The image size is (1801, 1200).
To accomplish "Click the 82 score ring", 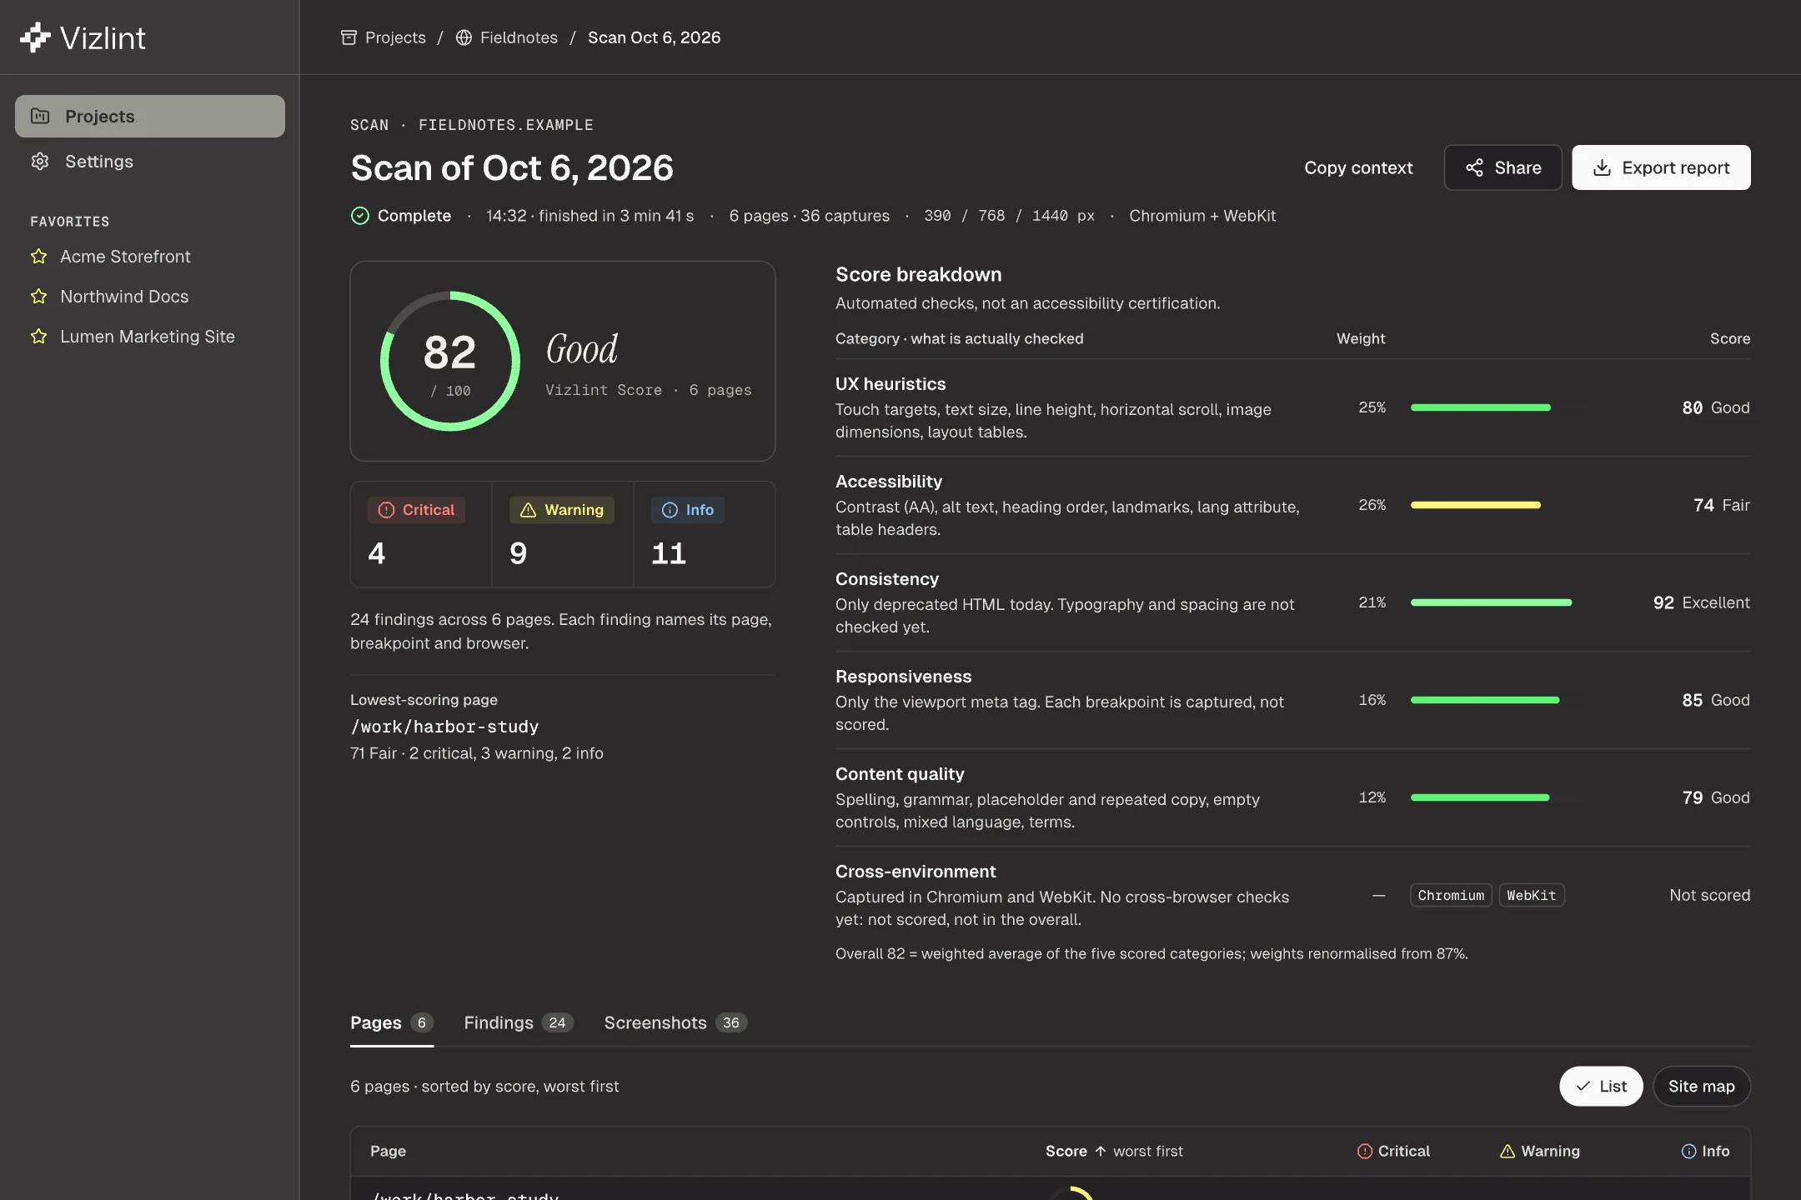I will pos(450,361).
